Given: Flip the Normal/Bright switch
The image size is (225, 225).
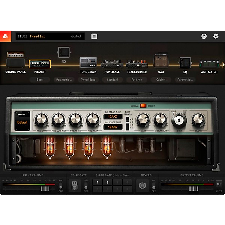Looking at the screenshot, I should click(142, 106).
